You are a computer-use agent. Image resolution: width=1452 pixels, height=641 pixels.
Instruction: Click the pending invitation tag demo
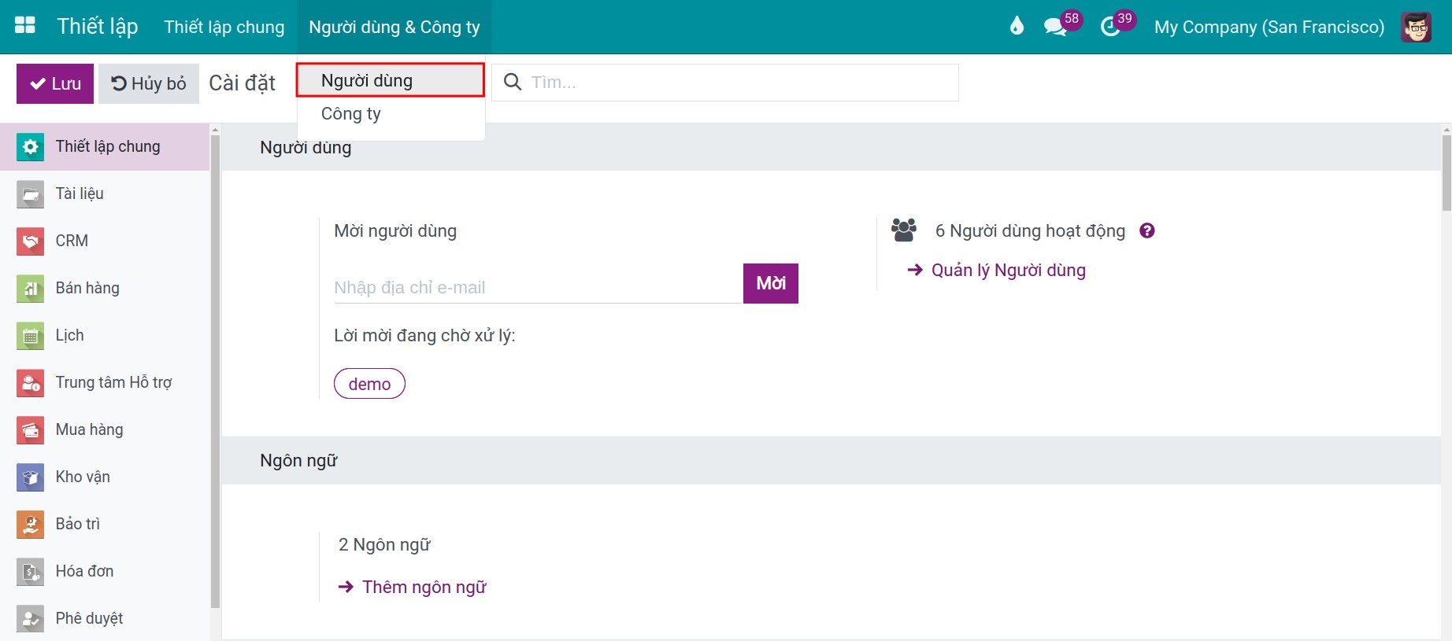369,384
